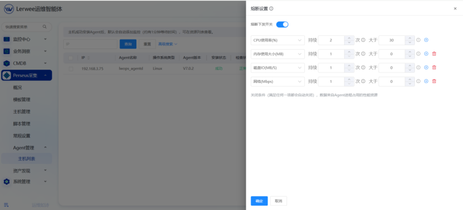
Task: Click the Linux operating system cell
Action: 157,69
